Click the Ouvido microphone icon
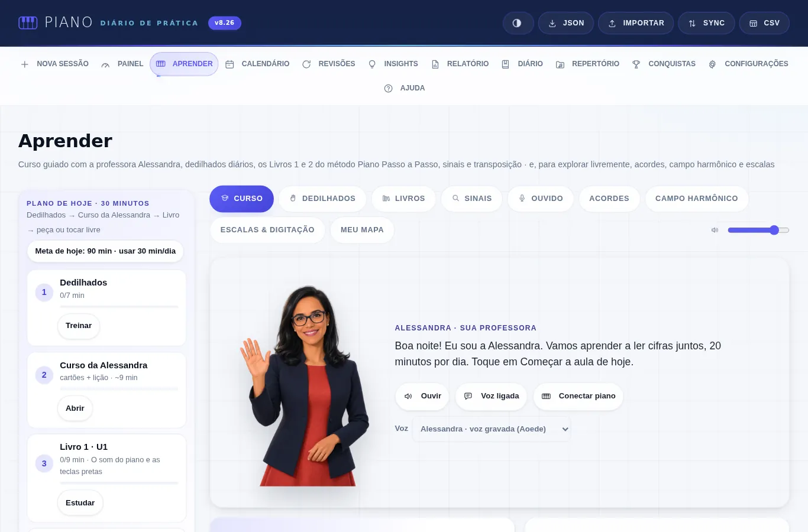Viewport: 808px width, 532px height. coord(522,199)
